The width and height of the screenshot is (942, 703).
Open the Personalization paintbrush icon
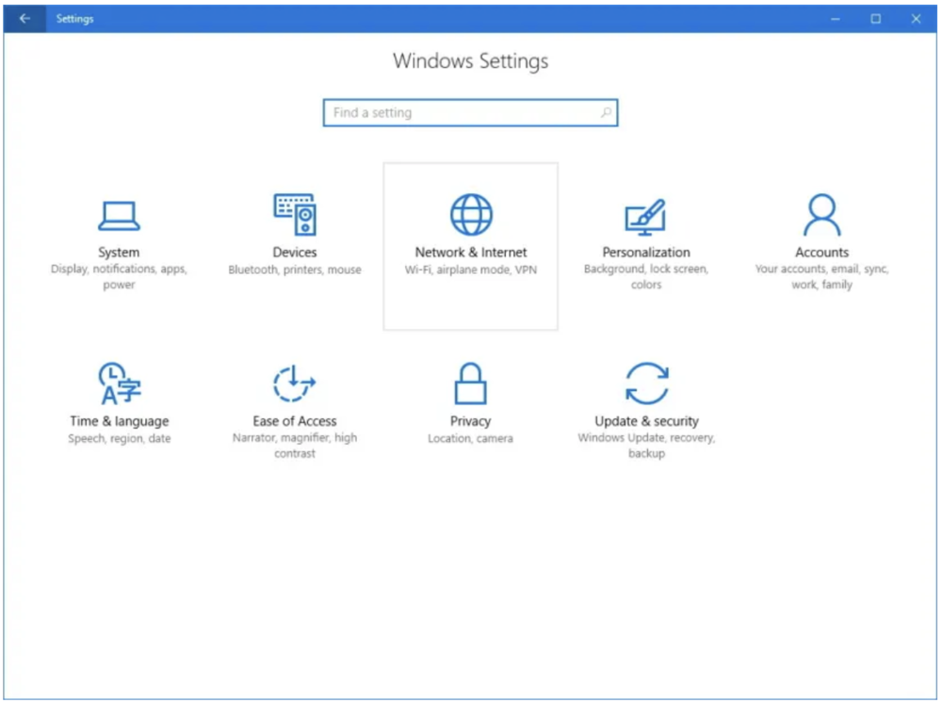point(646,217)
